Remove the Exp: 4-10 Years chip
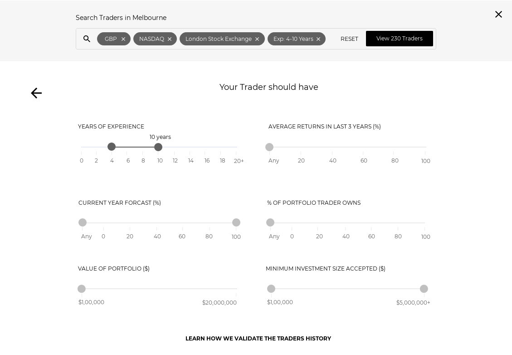Image resolution: width=512 pixels, height=355 pixels. pyautogui.click(x=318, y=39)
